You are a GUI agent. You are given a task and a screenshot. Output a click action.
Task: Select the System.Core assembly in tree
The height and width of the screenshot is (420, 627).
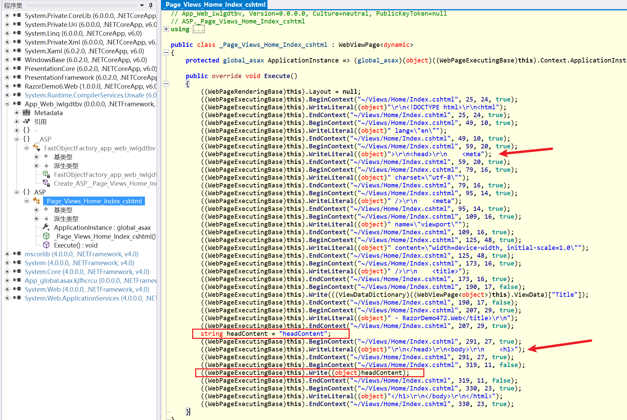[x=87, y=272]
